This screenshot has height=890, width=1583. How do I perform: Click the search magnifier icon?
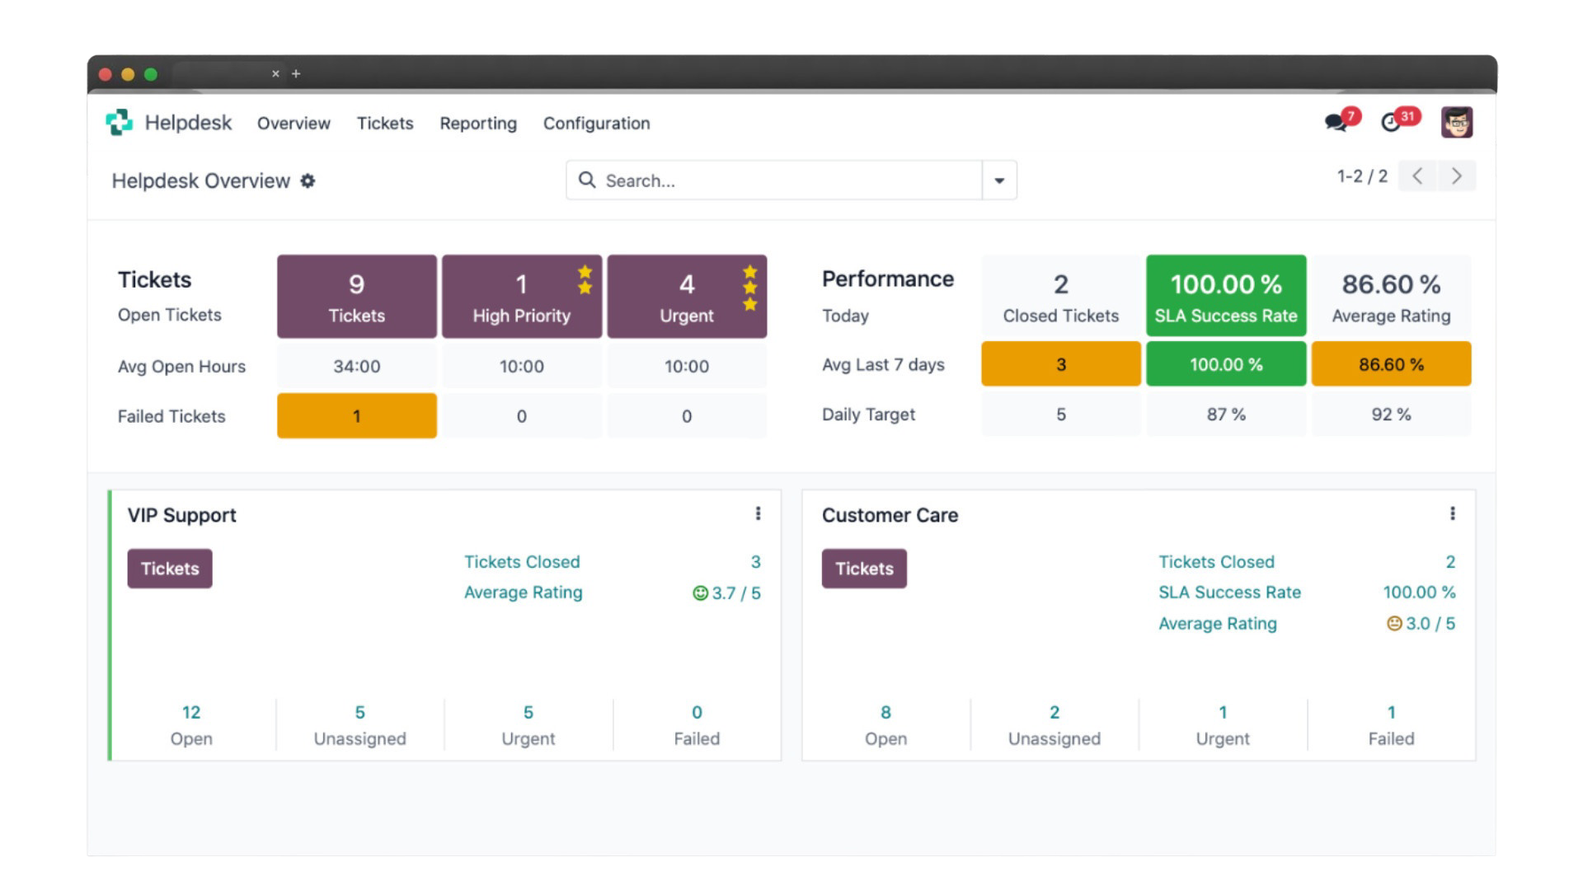(586, 180)
